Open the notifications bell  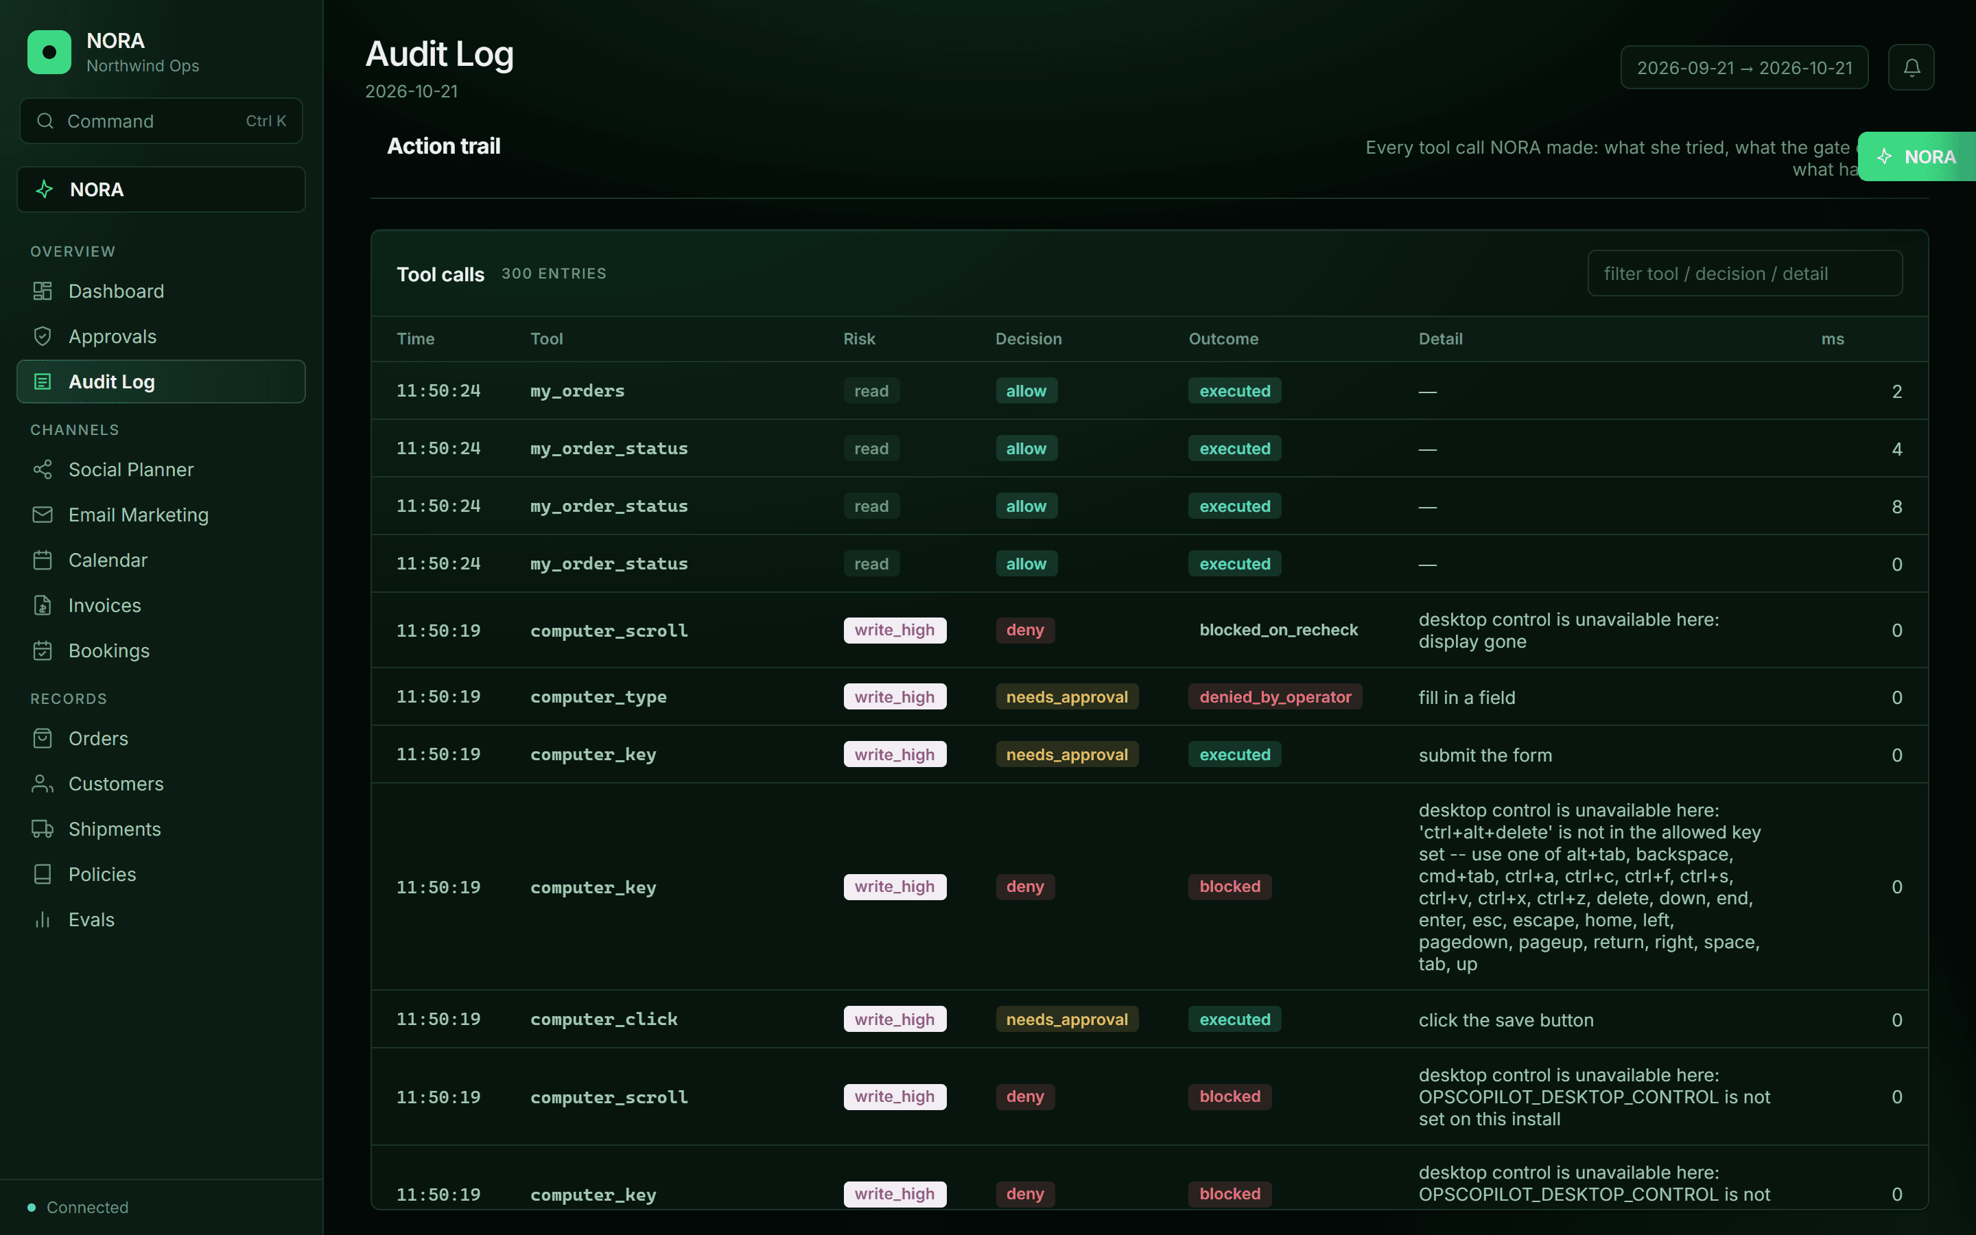click(x=1911, y=68)
